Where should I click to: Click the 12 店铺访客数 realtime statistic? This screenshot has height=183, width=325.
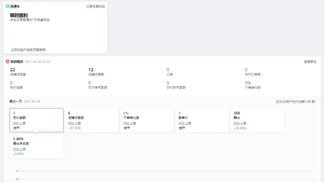coord(96,72)
